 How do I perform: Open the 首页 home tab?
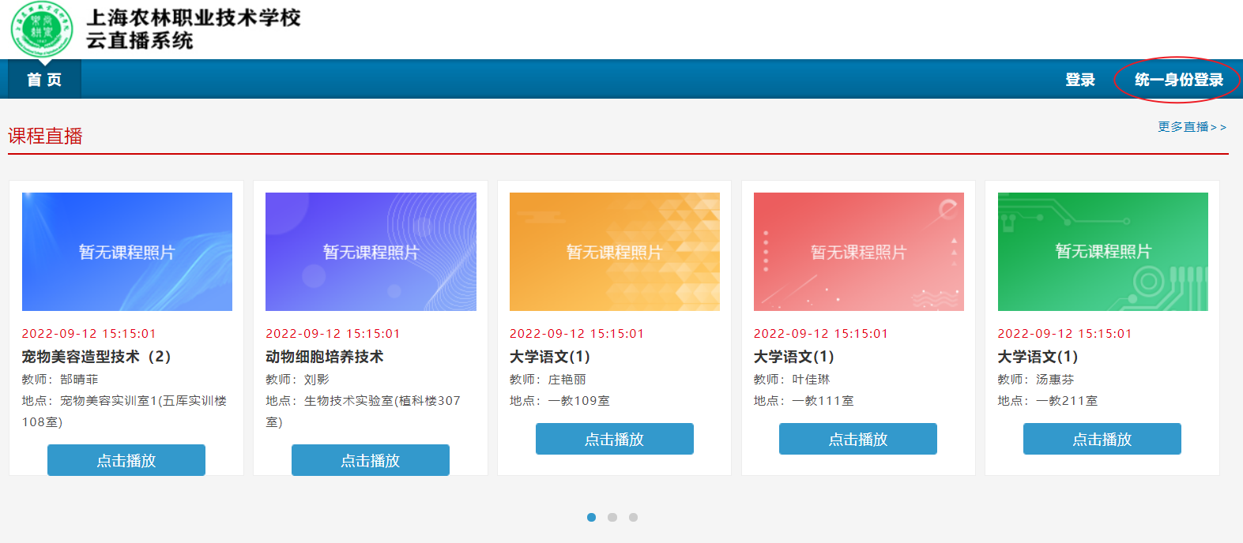tap(44, 80)
